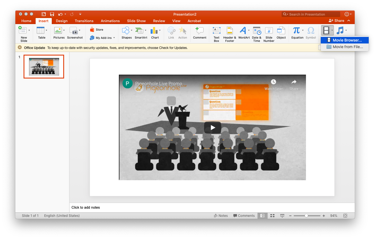375x239 pixels.
Task: Click the Normal view icon in status bar
Action: [x=262, y=216]
